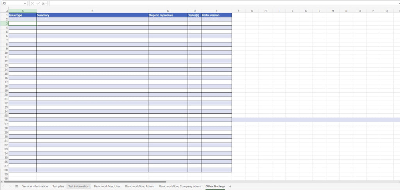
Task: Select column D header
Action: (x=195, y=11)
